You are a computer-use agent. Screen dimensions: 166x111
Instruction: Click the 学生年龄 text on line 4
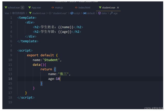pos(48,32)
